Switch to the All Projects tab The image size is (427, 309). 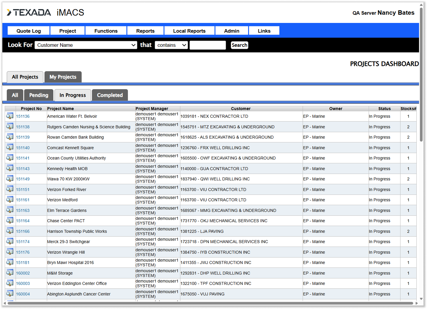click(25, 77)
